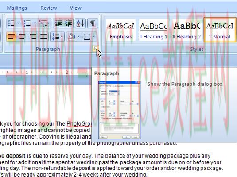Open the Paragraph dialog box launcher
The width and height of the screenshot is (237, 177).
(x=95, y=49)
